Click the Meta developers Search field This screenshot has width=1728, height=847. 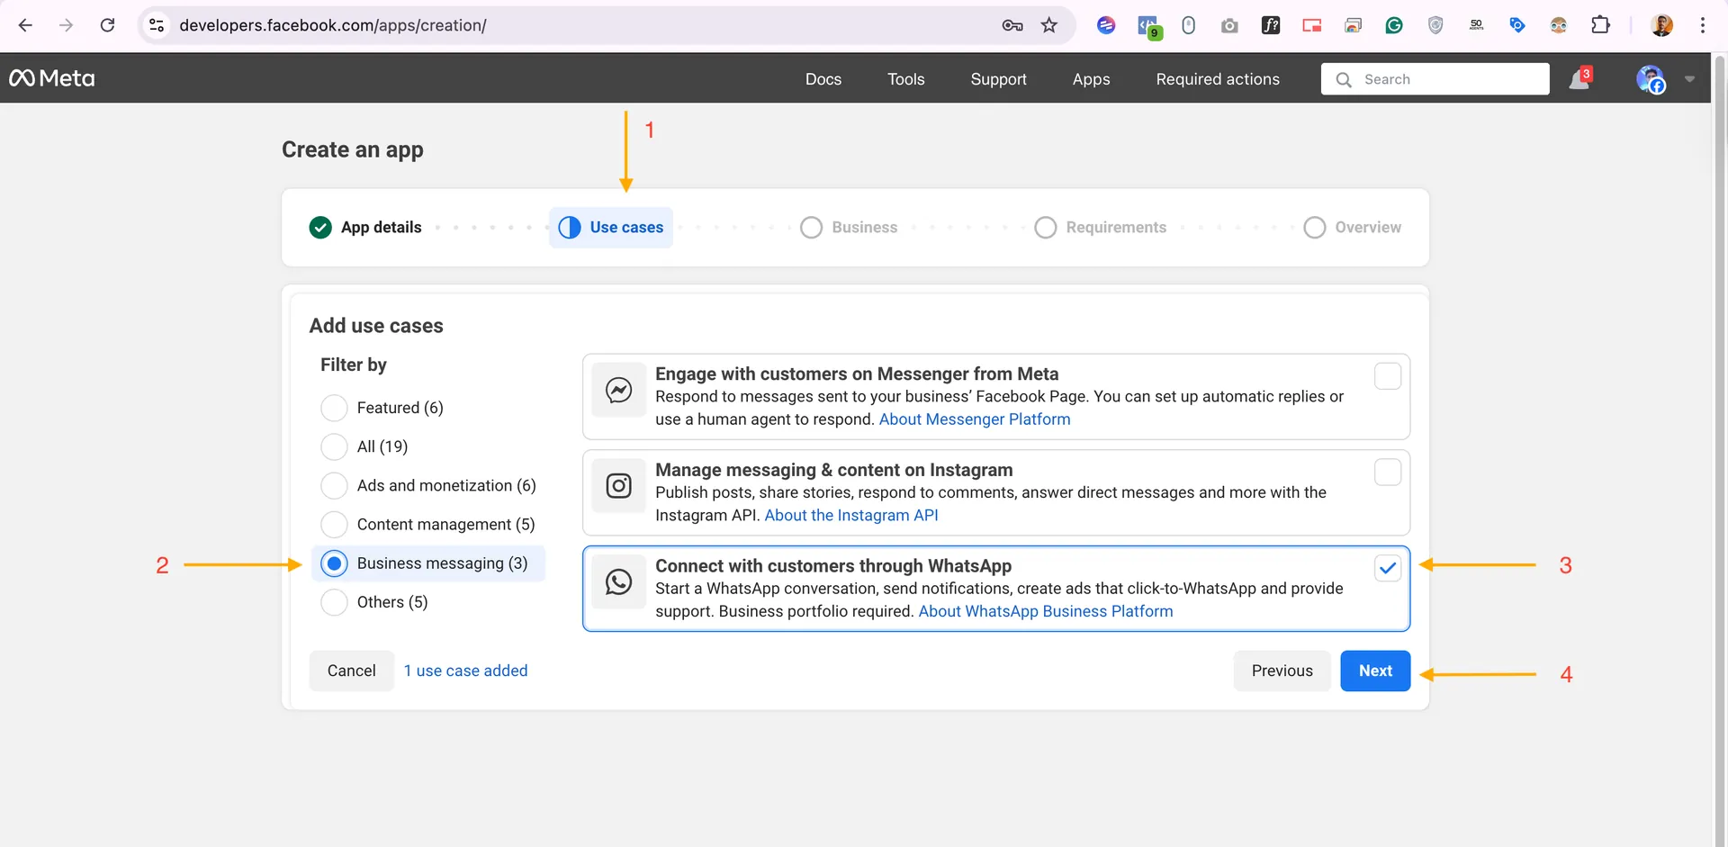click(x=1435, y=79)
